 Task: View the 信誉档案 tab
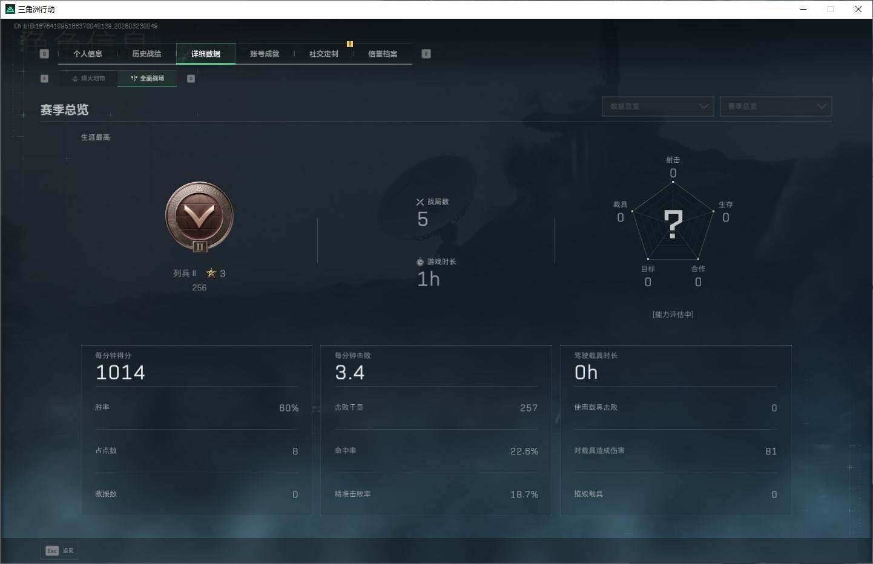click(x=383, y=54)
